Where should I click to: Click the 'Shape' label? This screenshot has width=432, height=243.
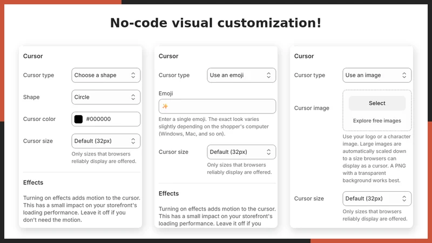coord(31,97)
